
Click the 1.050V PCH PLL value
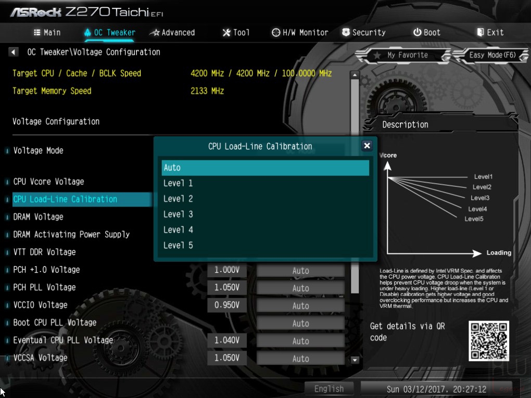coord(227,287)
